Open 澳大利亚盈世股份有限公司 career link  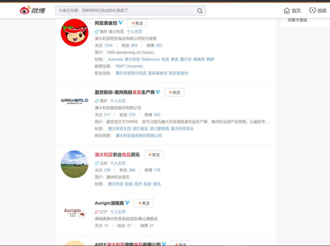pos(139,136)
